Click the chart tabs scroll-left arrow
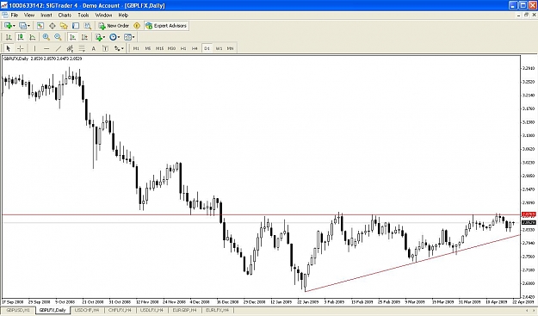 (528, 310)
